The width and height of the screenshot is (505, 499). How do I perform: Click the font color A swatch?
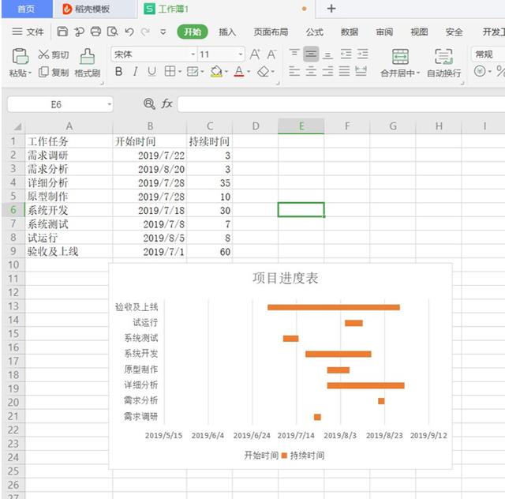click(238, 71)
